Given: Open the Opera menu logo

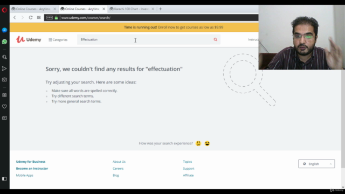Looking at the screenshot, I should pos(4,10).
